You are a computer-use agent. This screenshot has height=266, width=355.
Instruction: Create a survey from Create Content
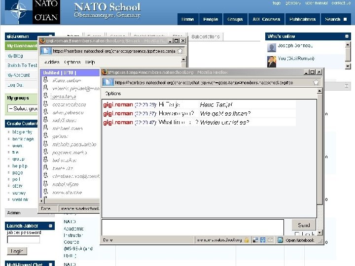(19, 193)
